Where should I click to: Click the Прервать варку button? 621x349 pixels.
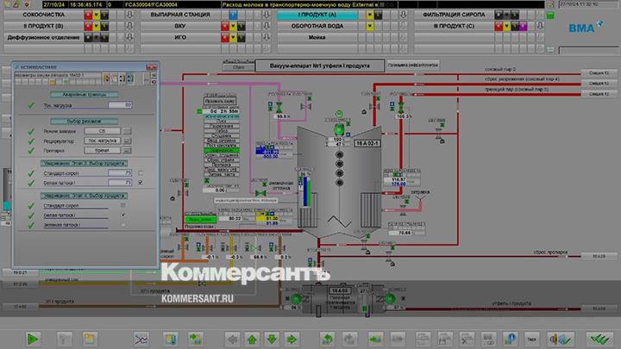pyautogui.click(x=220, y=101)
